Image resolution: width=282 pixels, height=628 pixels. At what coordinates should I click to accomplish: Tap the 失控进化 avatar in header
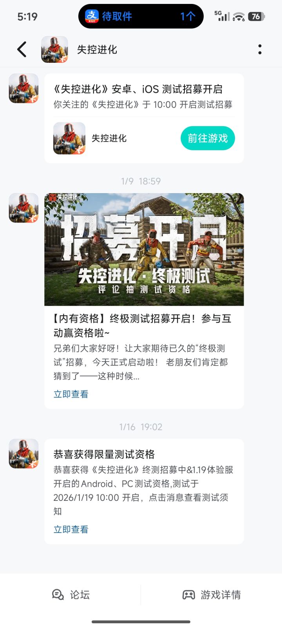54,49
